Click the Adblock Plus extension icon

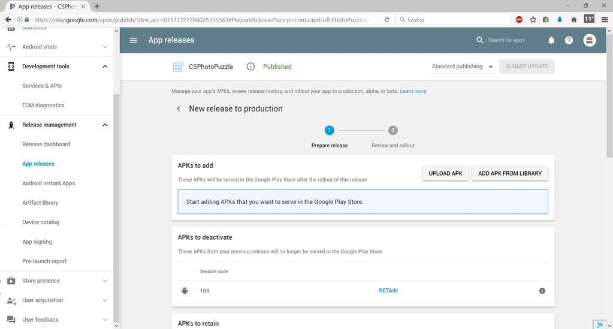[x=519, y=20]
